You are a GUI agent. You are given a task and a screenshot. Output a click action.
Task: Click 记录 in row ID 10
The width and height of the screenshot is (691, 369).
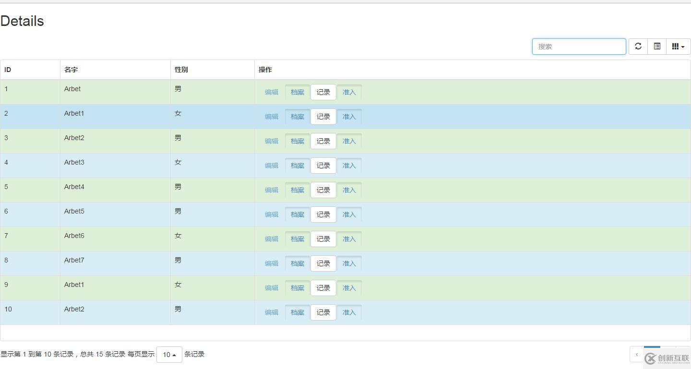coord(323,312)
